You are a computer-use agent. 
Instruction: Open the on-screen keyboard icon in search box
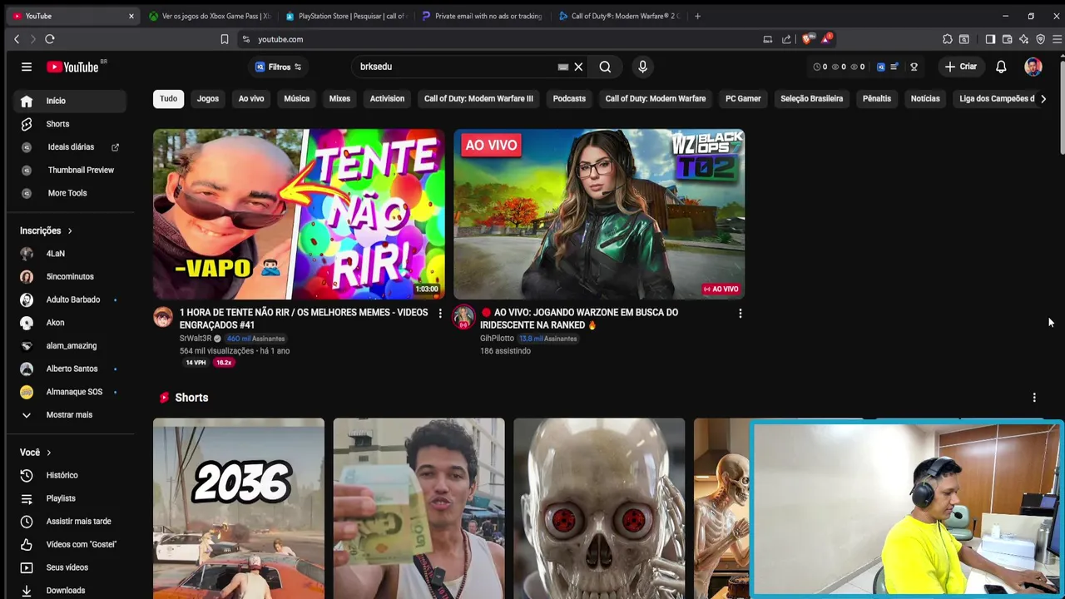563,67
